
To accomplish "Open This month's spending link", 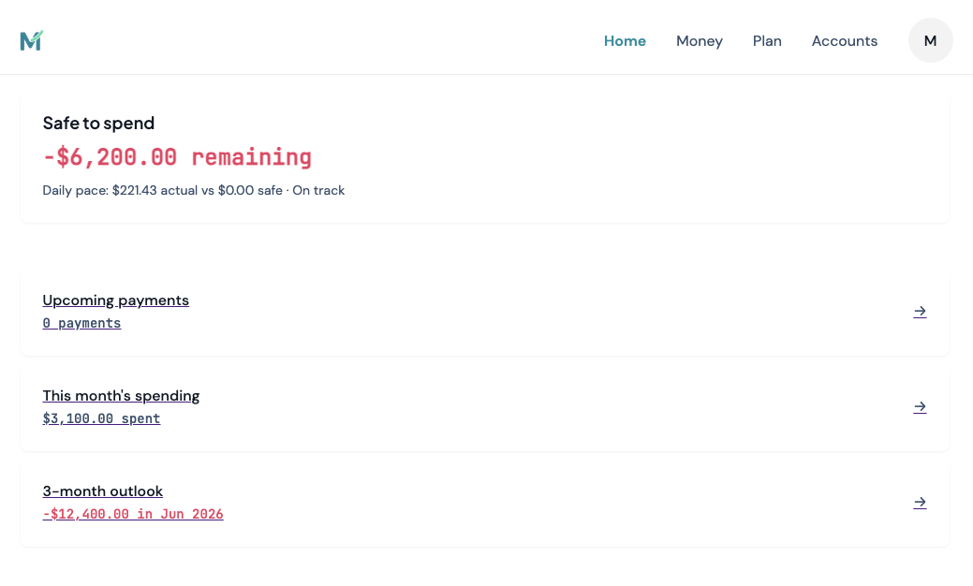I will (121, 396).
